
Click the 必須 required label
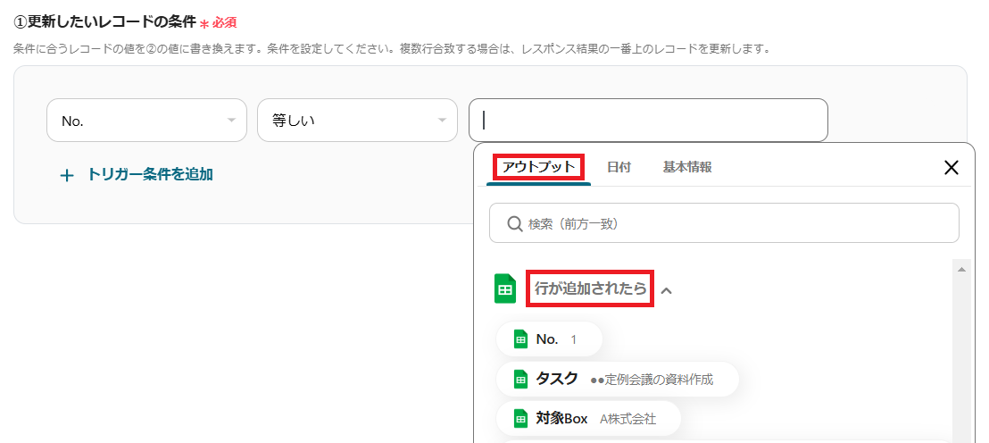coord(224,22)
